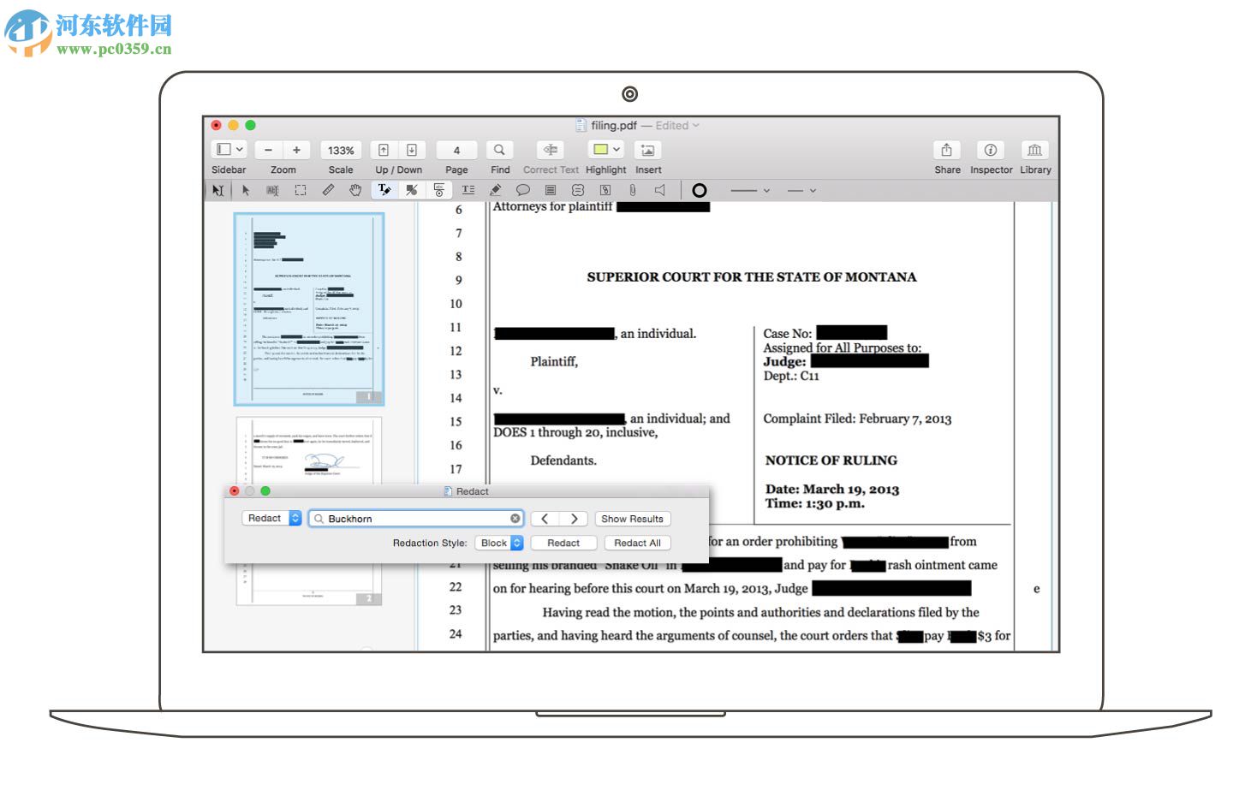The height and width of the screenshot is (802, 1257).
Task: Toggle off the active text annotation tool
Action: pyautogui.click(x=384, y=190)
